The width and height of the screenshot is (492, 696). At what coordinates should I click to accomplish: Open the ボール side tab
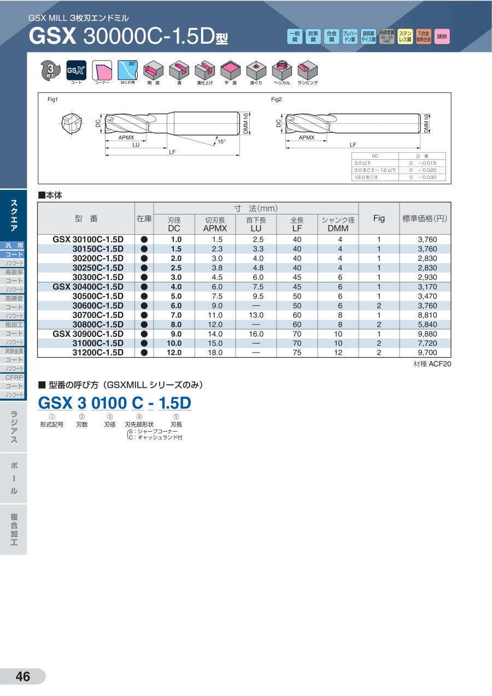tap(14, 478)
